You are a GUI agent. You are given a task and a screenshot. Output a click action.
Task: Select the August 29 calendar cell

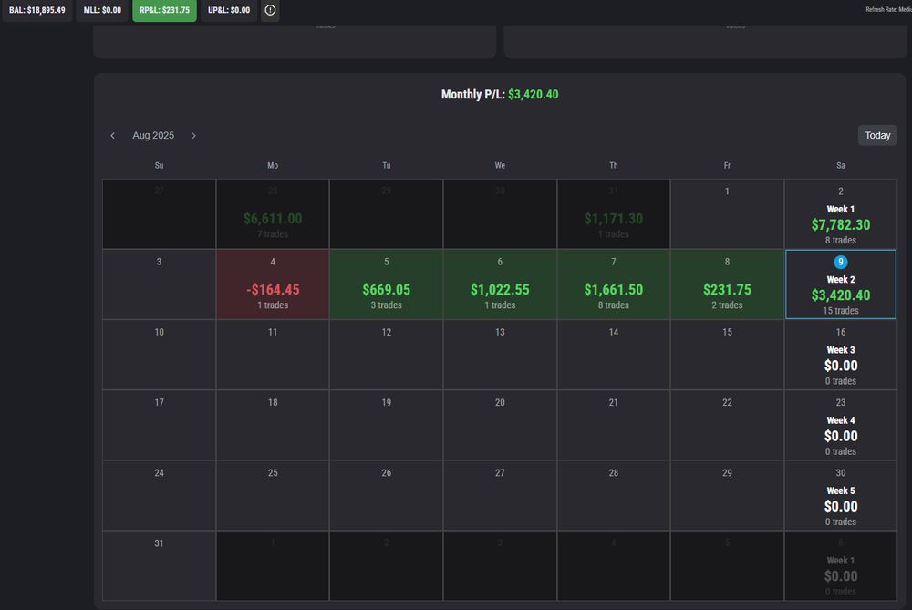point(727,495)
